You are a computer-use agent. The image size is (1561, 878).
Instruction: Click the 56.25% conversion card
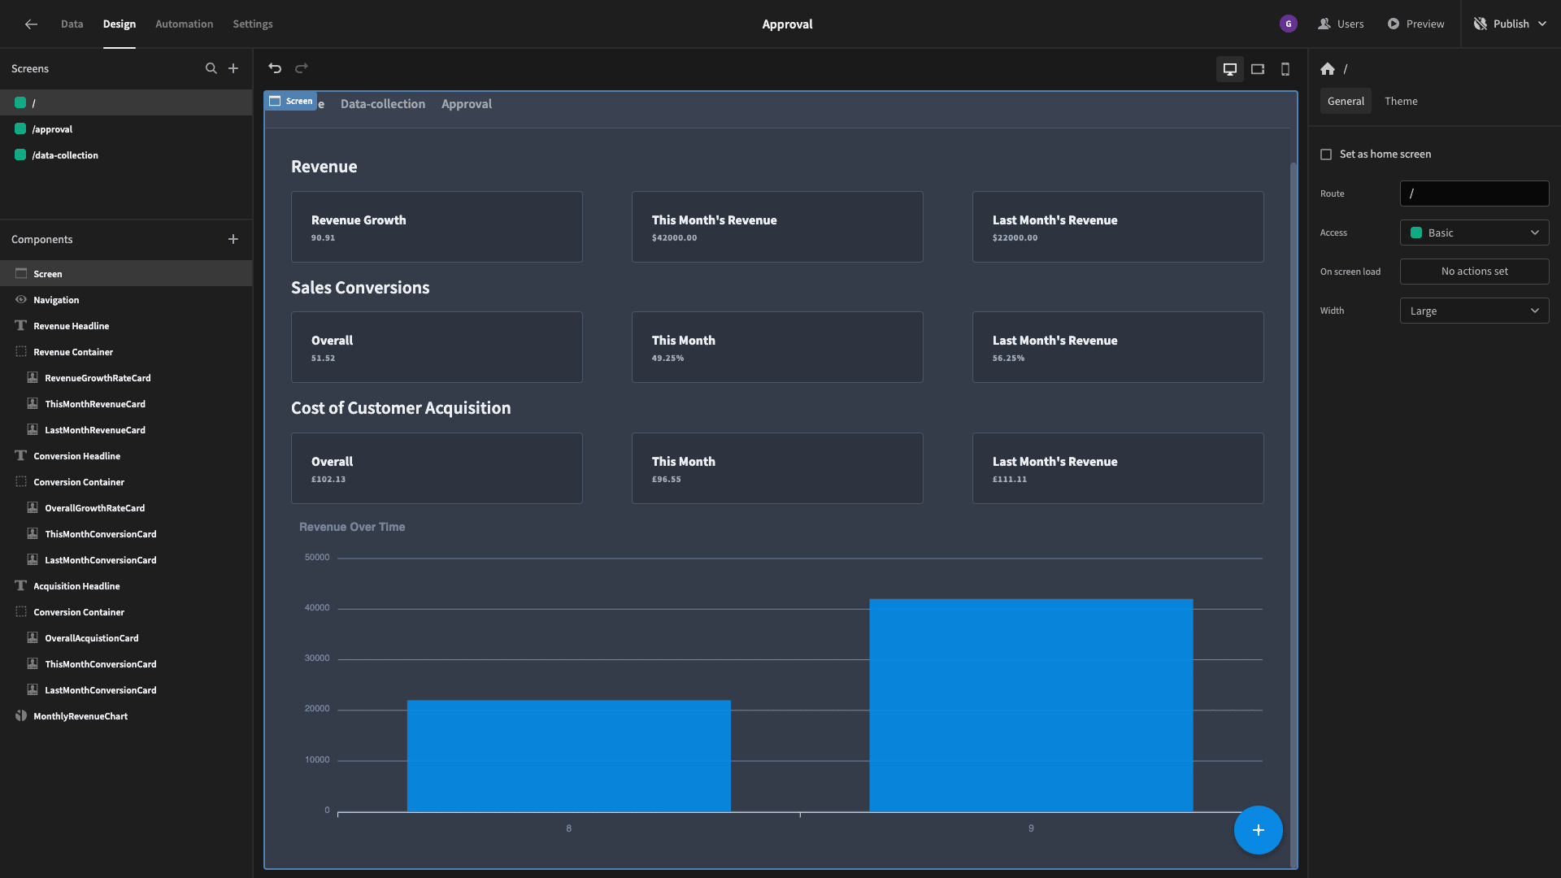pyautogui.click(x=1118, y=347)
